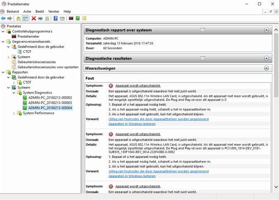Image resolution: width=279 pixels, height=200 pixels.
Task: Click the report scrollbar down arrow
Action: pyautogui.click(x=276, y=187)
